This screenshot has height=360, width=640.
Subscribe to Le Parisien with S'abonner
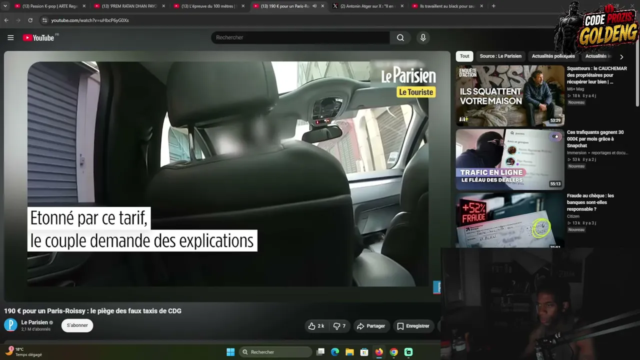(x=77, y=325)
